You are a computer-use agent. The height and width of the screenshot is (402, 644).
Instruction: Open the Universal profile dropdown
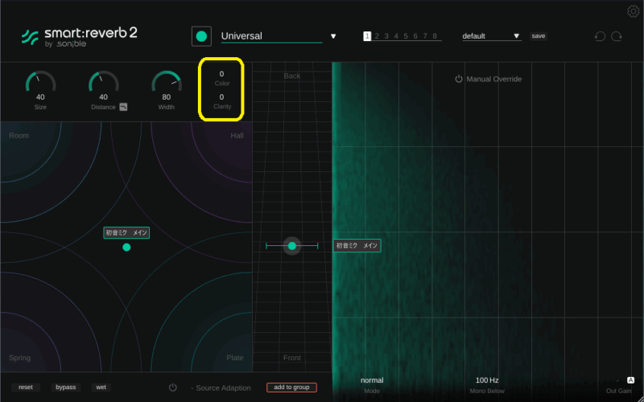(x=333, y=36)
